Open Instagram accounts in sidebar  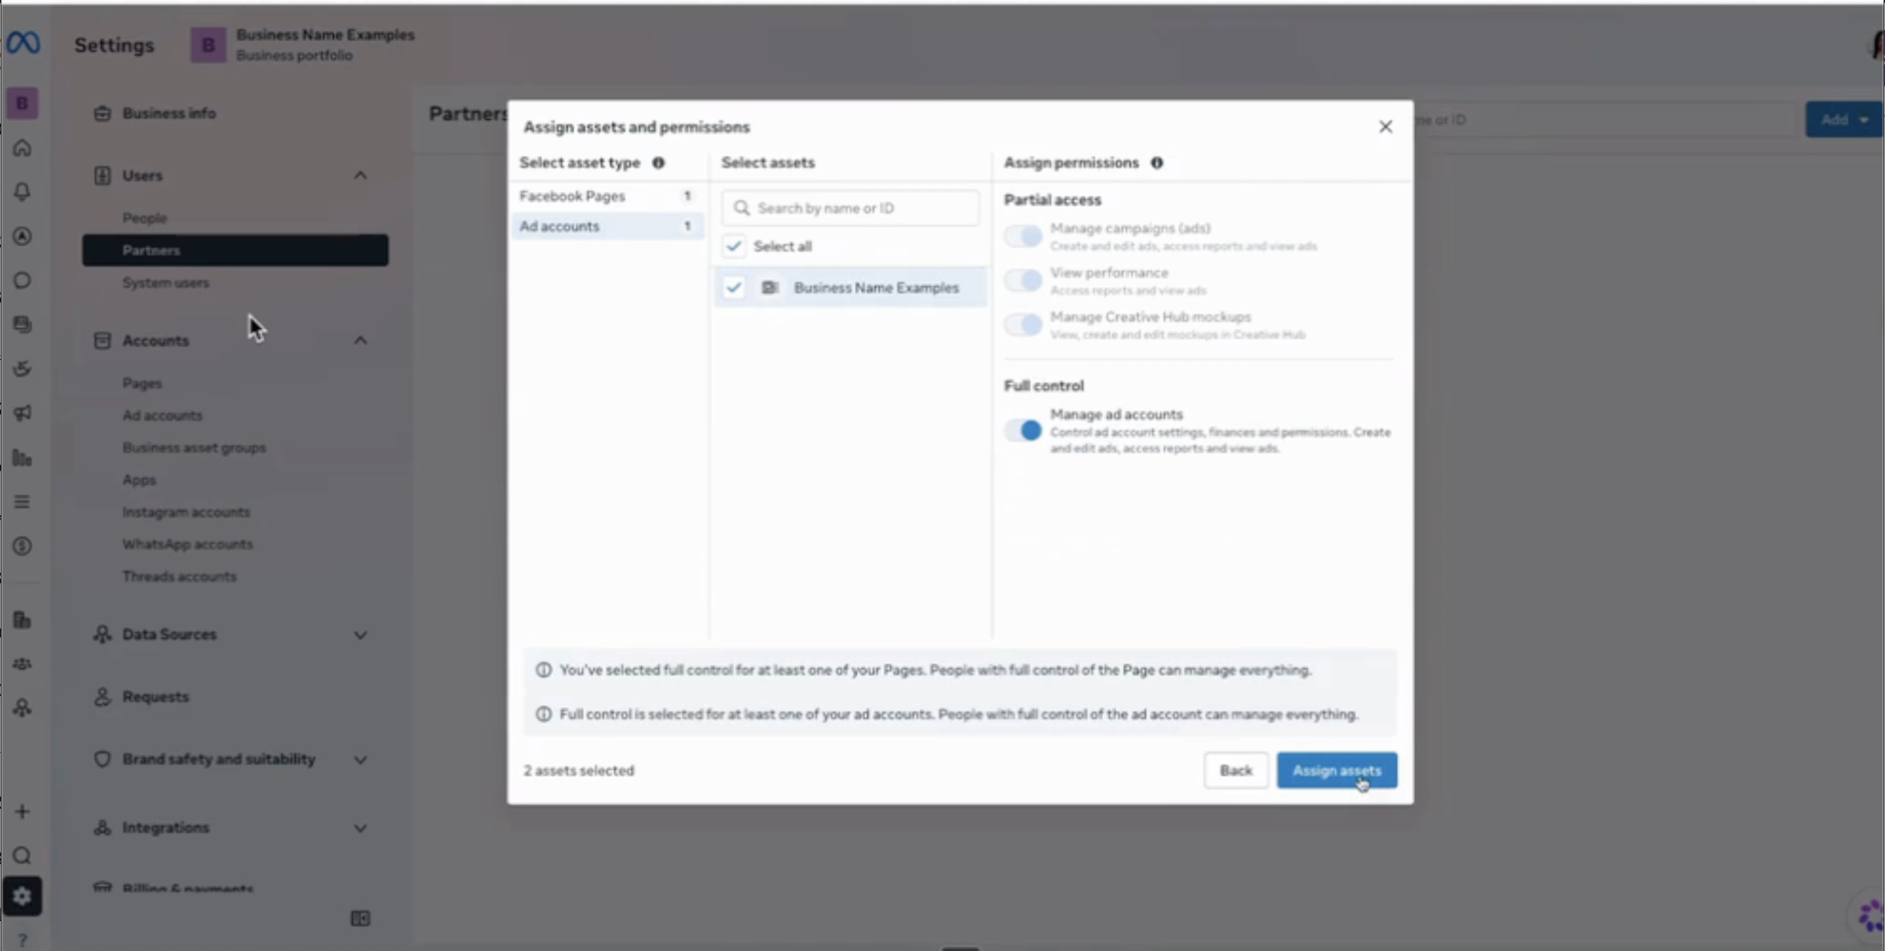[x=186, y=512]
